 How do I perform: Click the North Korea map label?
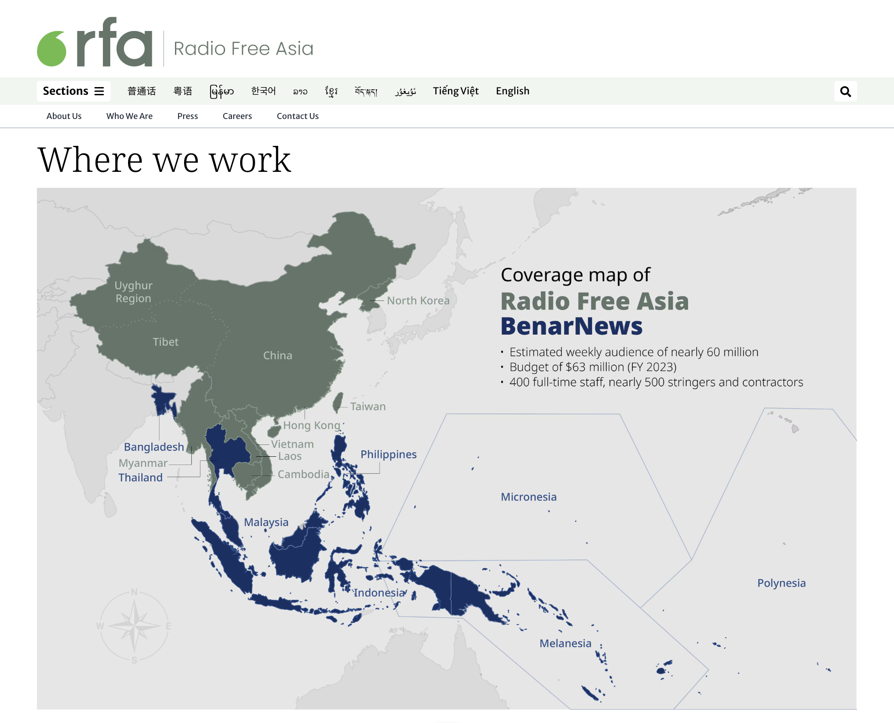[x=418, y=301]
